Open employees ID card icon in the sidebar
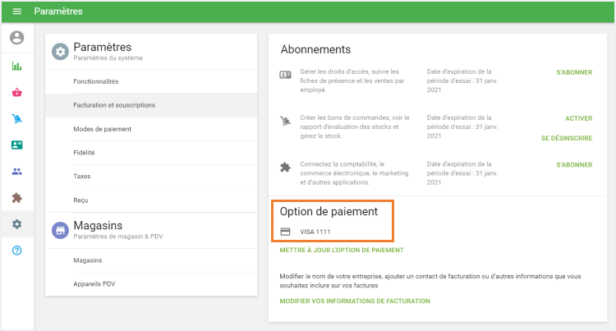Image resolution: width=616 pixels, height=331 pixels. click(x=17, y=145)
